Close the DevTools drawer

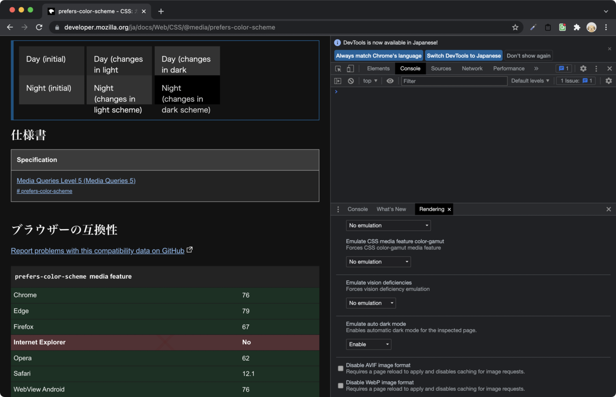(x=609, y=209)
